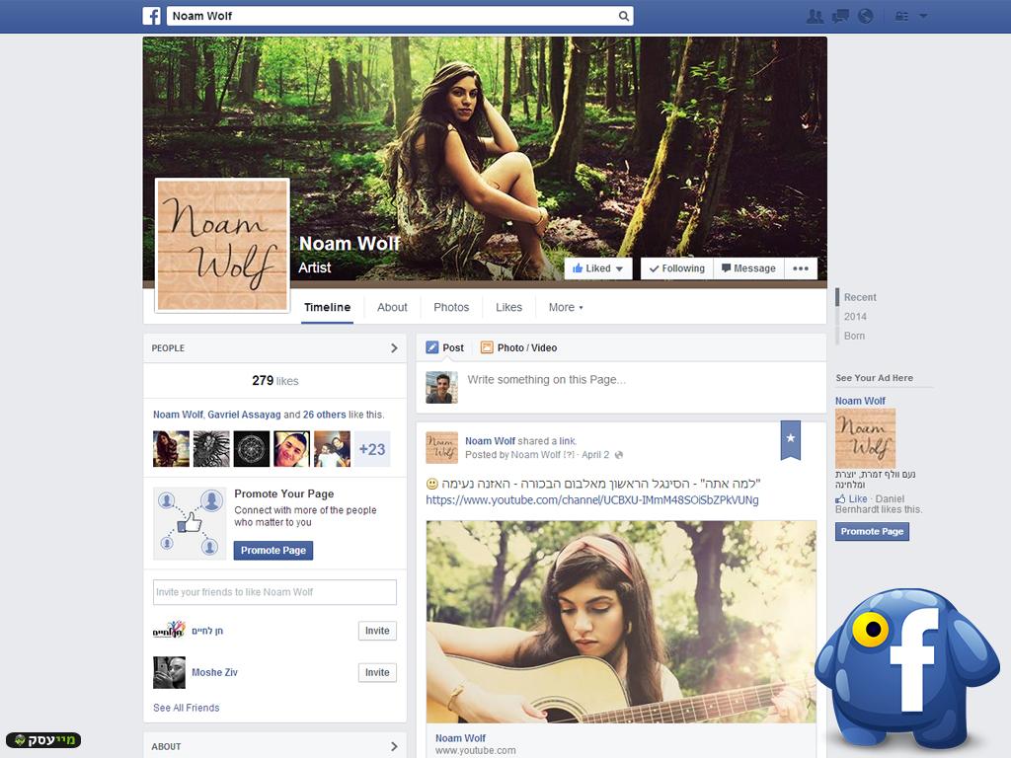Open the 26 others link

[324, 415]
